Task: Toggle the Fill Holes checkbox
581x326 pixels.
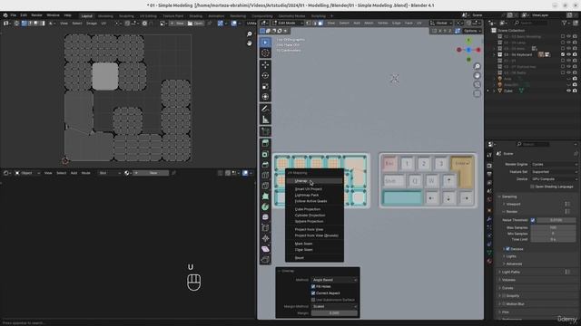Action: [313, 286]
